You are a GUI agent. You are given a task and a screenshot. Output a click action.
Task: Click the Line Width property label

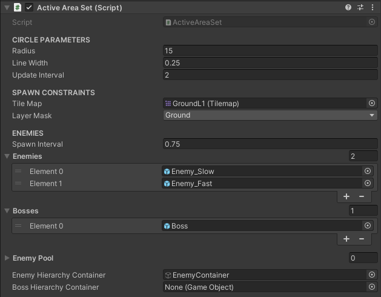30,63
